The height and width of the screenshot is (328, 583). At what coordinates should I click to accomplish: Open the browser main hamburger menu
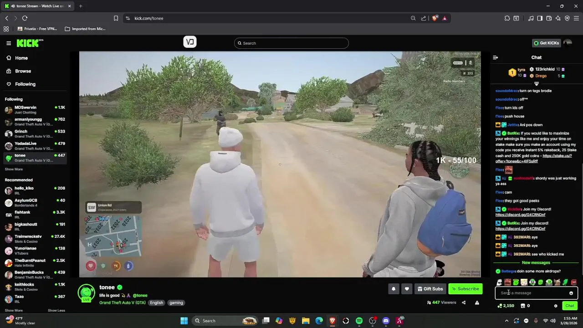click(x=576, y=18)
